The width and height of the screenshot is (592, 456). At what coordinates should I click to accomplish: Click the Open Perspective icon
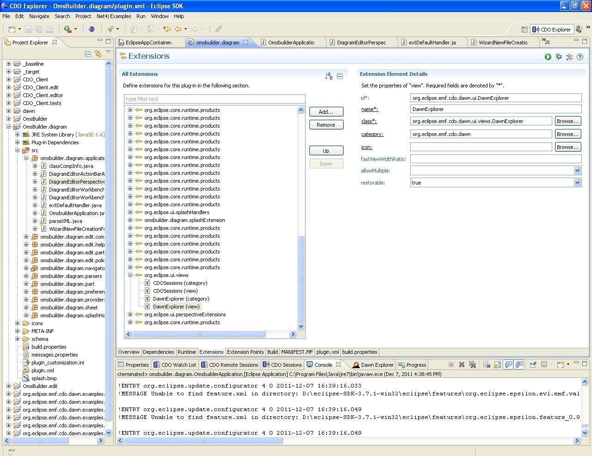pyautogui.click(x=524, y=29)
